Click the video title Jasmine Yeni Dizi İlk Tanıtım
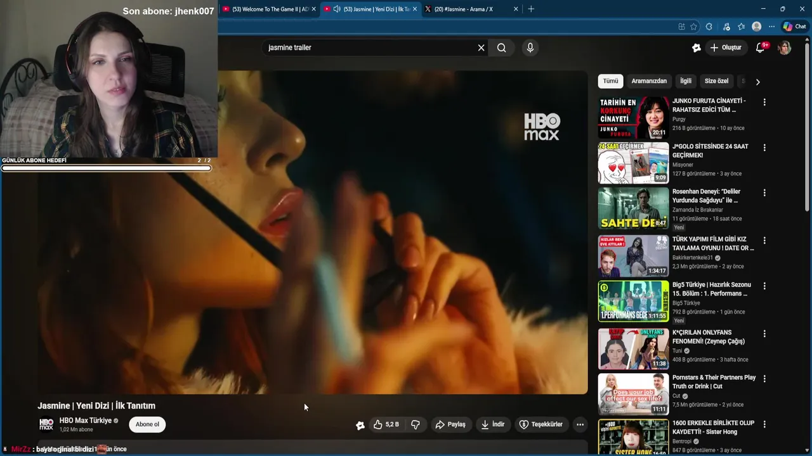Image resolution: width=812 pixels, height=456 pixels. click(96, 406)
